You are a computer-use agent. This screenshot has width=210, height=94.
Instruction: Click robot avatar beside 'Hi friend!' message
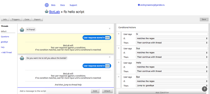click(22, 30)
